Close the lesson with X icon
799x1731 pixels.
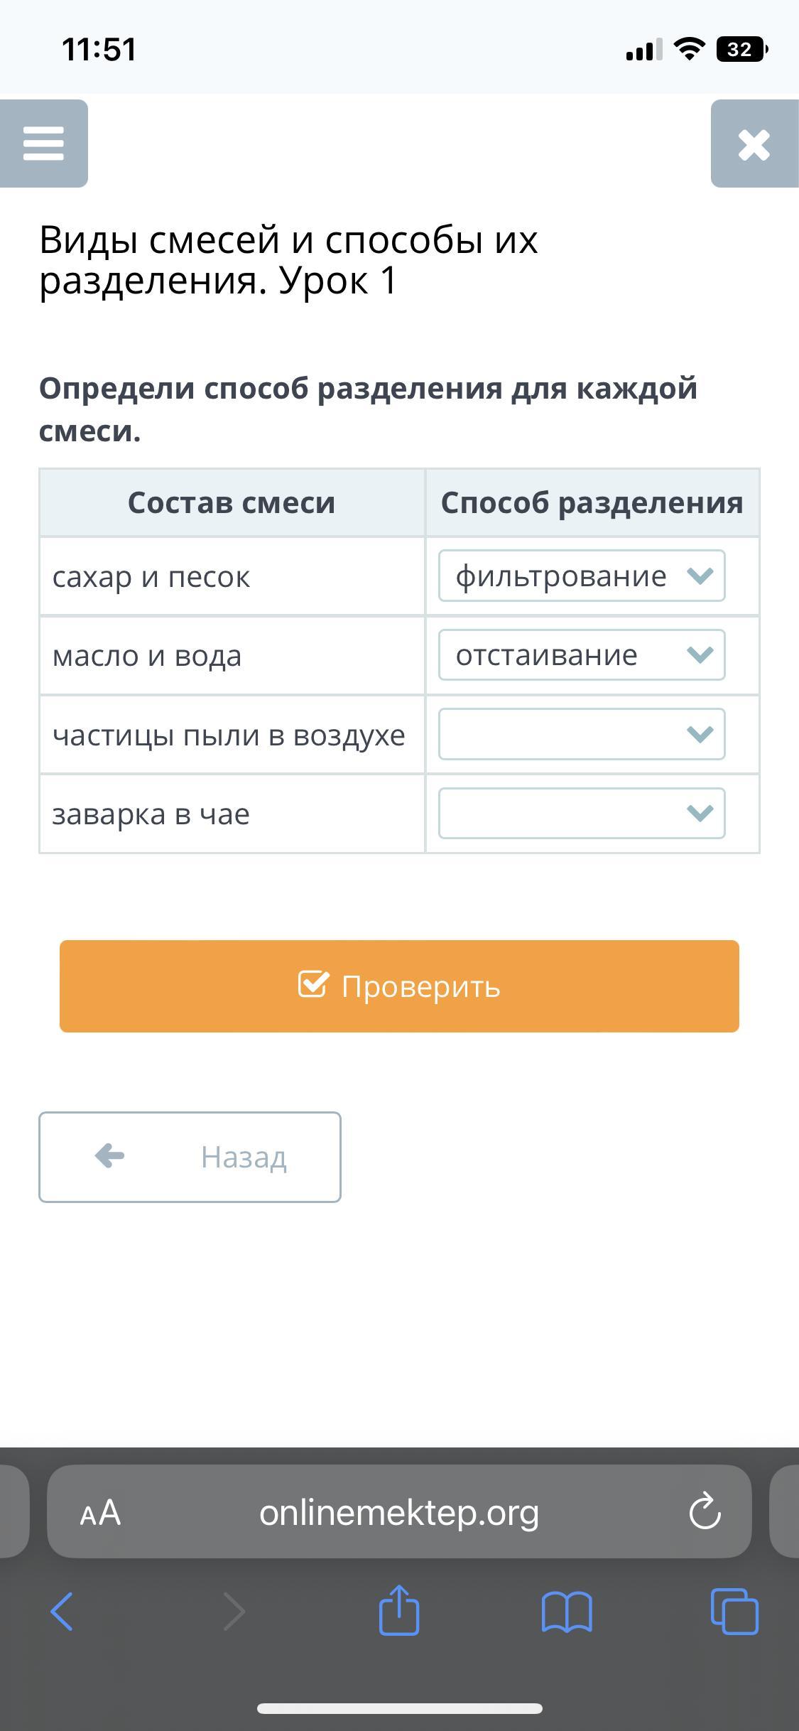pyautogui.click(x=754, y=144)
